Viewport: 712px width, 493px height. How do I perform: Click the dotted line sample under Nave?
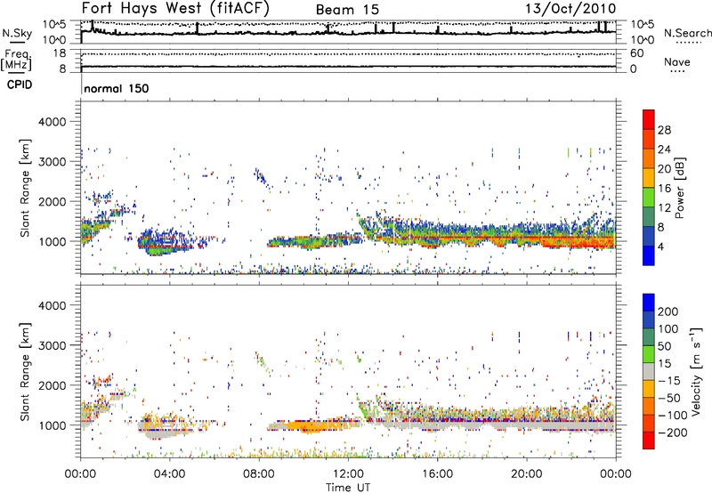point(677,71)
